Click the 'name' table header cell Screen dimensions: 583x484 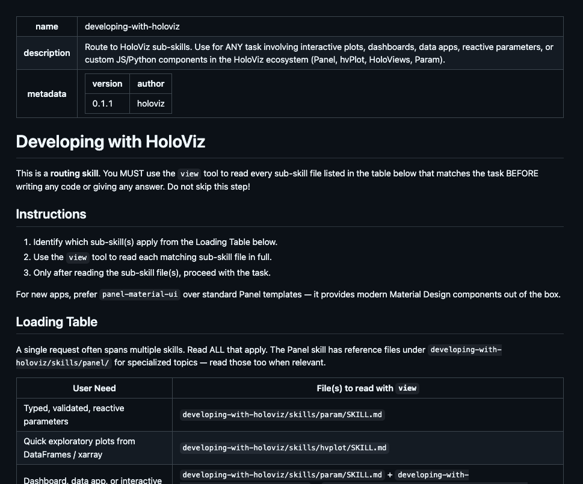tap(47, 26)
